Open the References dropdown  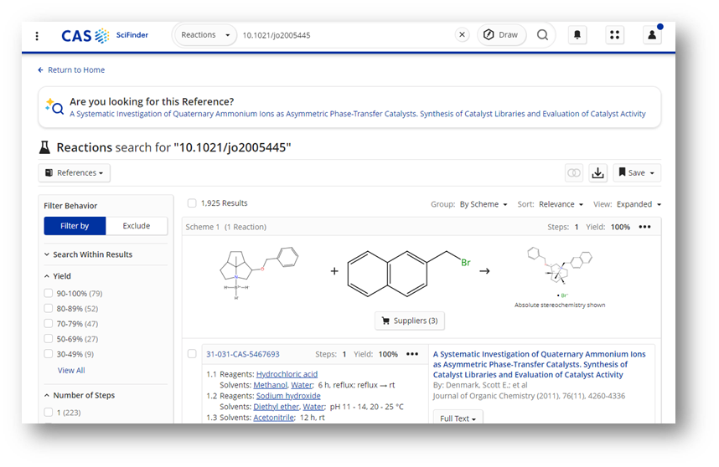pos(75,172)
